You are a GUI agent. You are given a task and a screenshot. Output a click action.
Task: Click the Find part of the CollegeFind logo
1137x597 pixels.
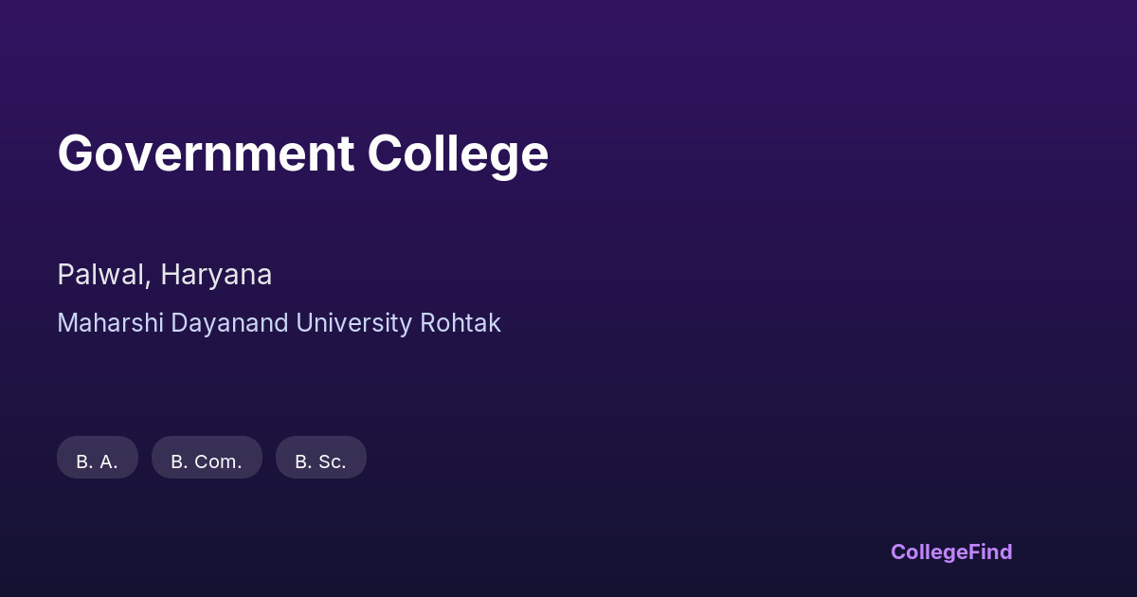pyautogui.click(x=991, y=552)
